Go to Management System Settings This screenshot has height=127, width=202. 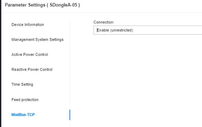[37, 40]
